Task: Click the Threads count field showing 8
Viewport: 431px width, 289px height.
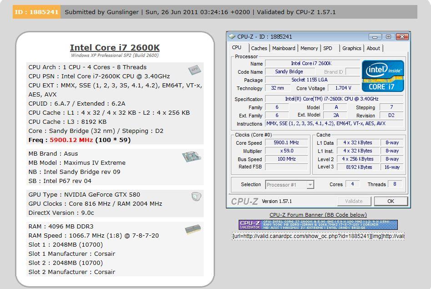Action: tap(395, 184)
